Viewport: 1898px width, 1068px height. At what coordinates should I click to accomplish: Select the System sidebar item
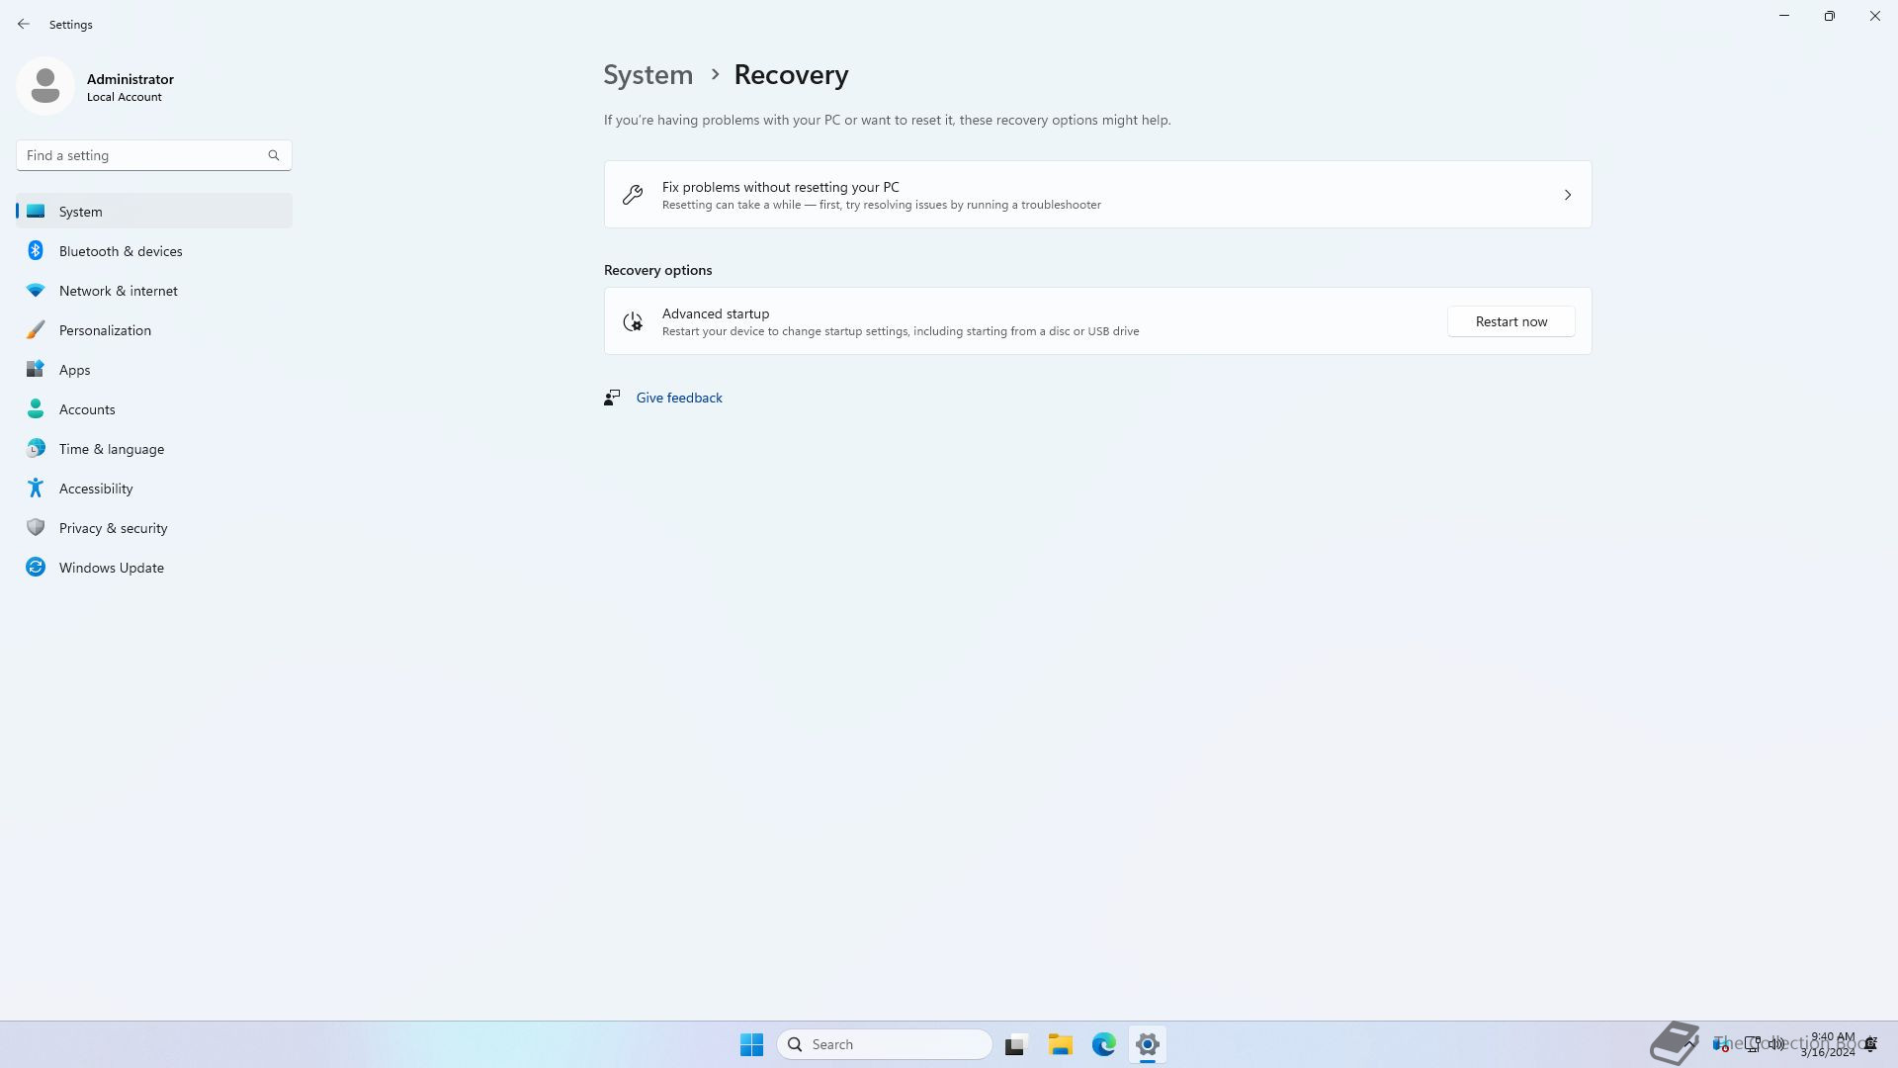(81, 212)
